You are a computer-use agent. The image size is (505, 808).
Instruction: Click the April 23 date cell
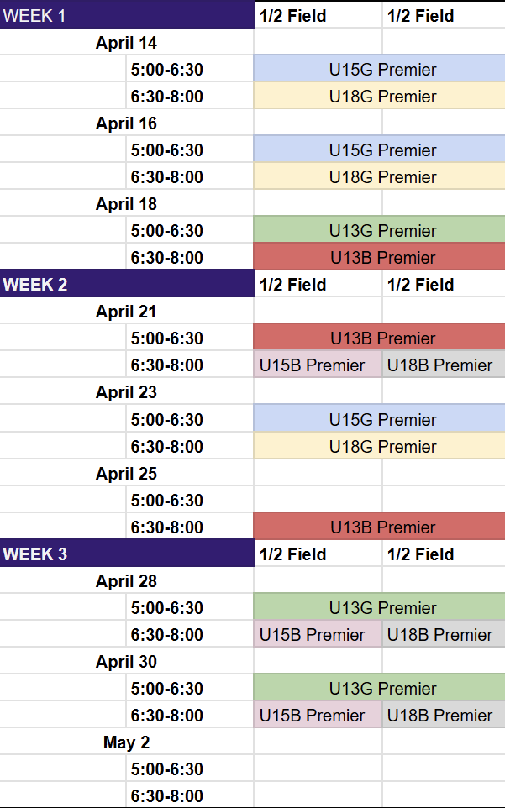(126, 392)
